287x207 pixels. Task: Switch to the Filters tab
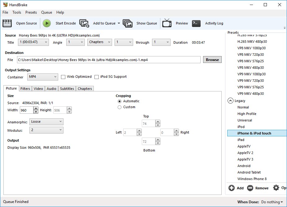pyautogui.click(x=25, y=89)
